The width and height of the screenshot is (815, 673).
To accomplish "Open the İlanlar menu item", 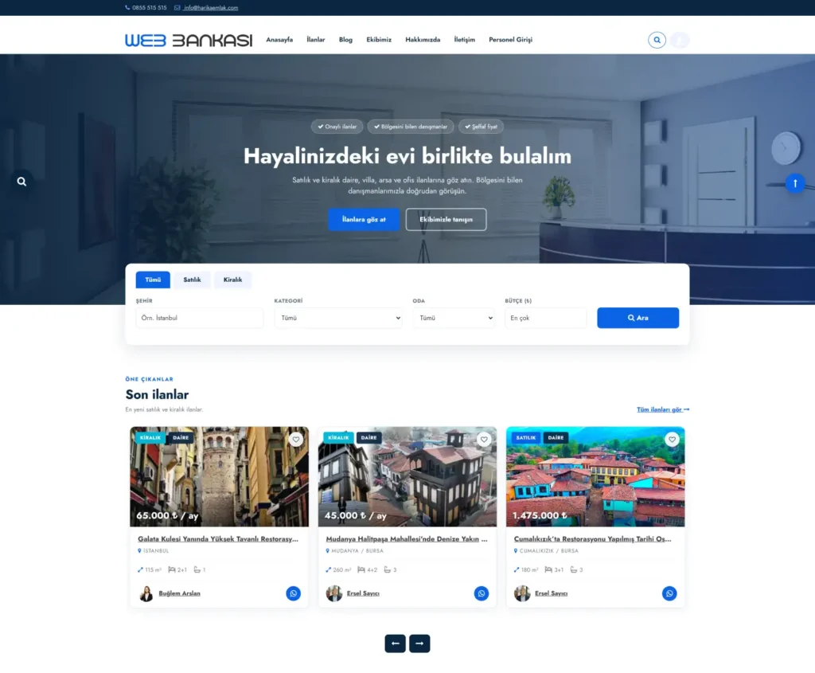I will [315, 40].
